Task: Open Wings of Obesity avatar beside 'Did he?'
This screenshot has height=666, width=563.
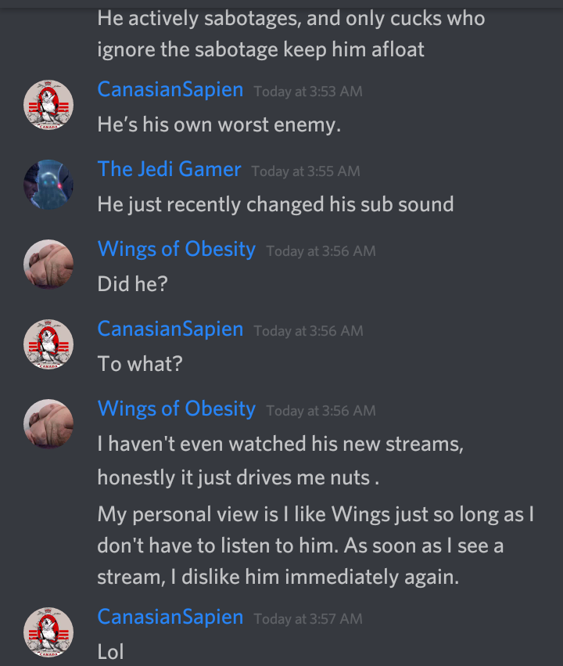Action: [x=48, y=265]
